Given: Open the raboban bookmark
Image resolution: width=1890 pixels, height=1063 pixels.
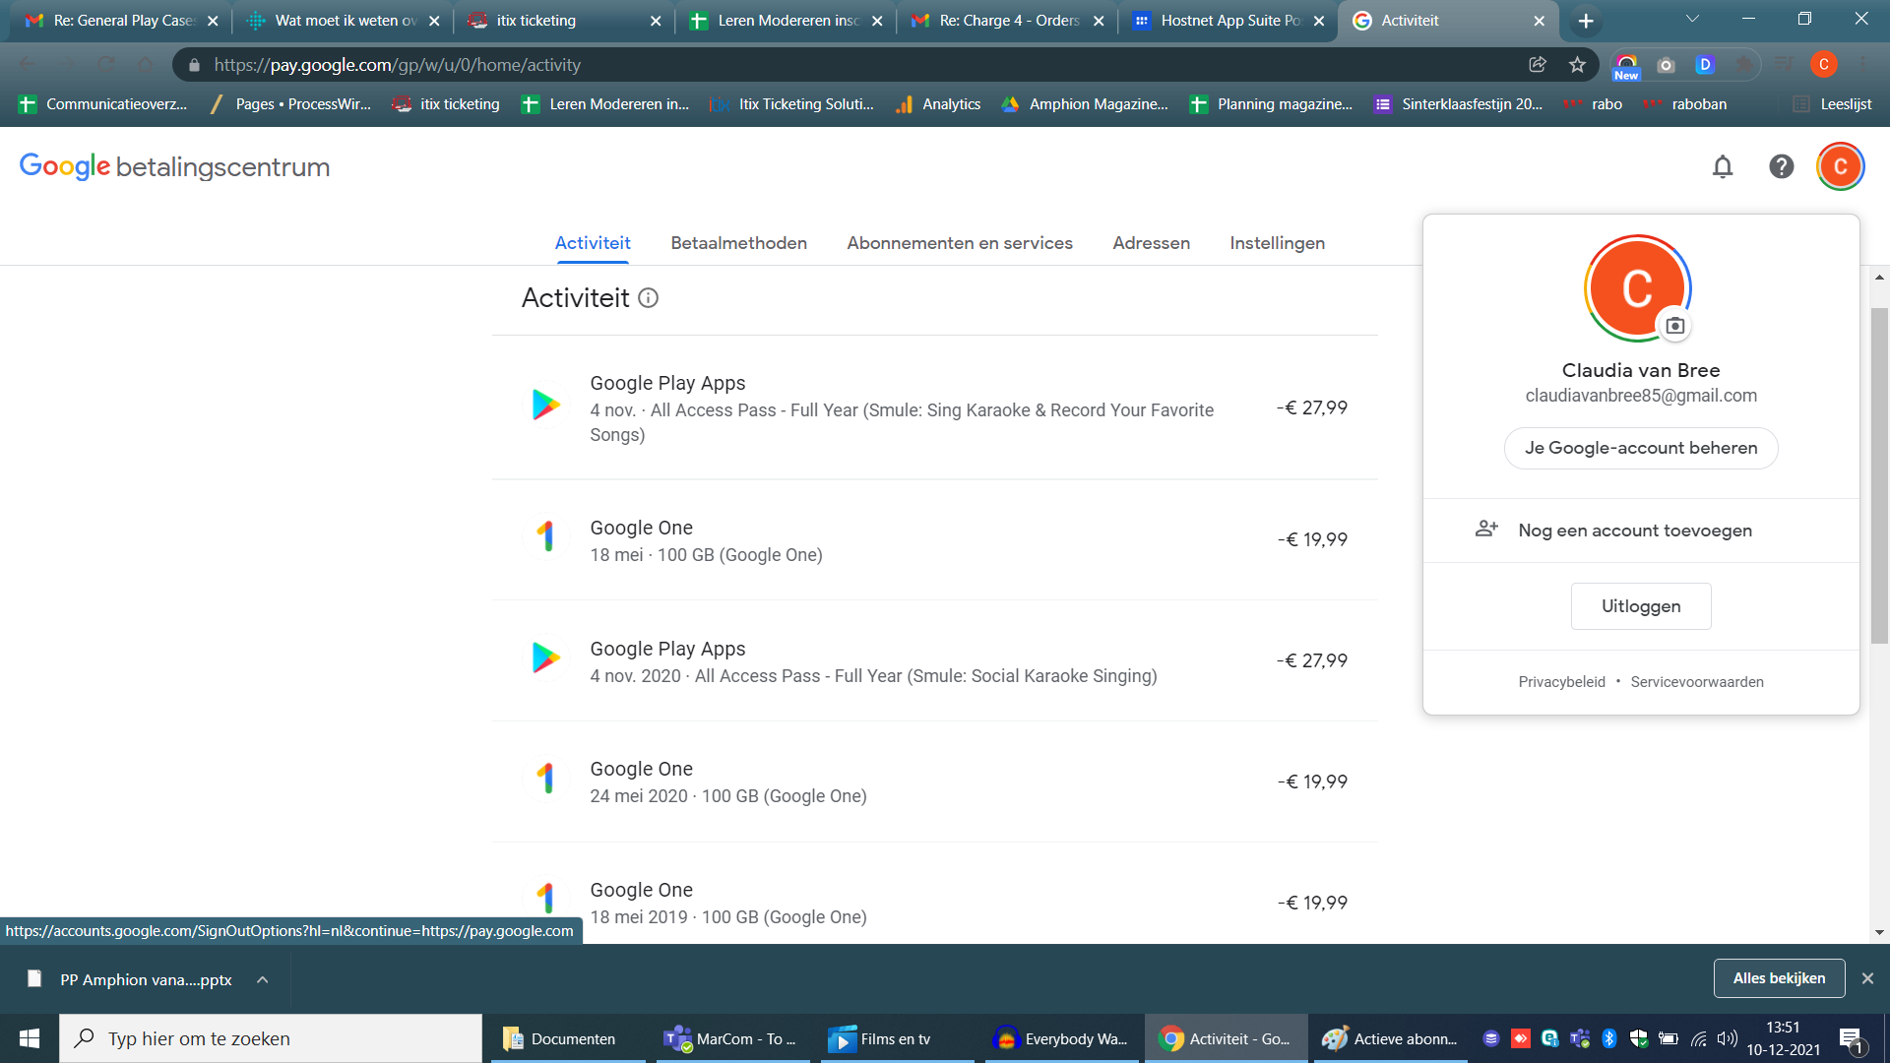Looking at the screenshot, I should [1684, 104].
